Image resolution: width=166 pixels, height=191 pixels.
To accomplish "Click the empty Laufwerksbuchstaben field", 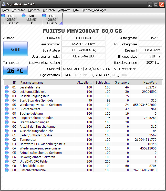I will (x=84, y=62).
